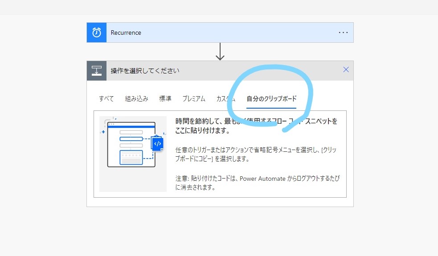This screenshot has height=256, width=438.
Task: Click the 注意 note about Power Automate logout
Action: 257,183
